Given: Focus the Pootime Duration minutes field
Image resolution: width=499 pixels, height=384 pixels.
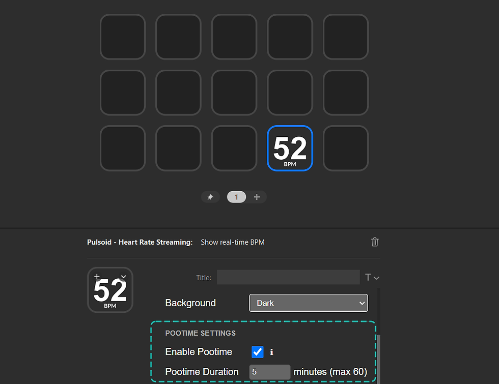Looking at the screenshot, I should (269, 372).
